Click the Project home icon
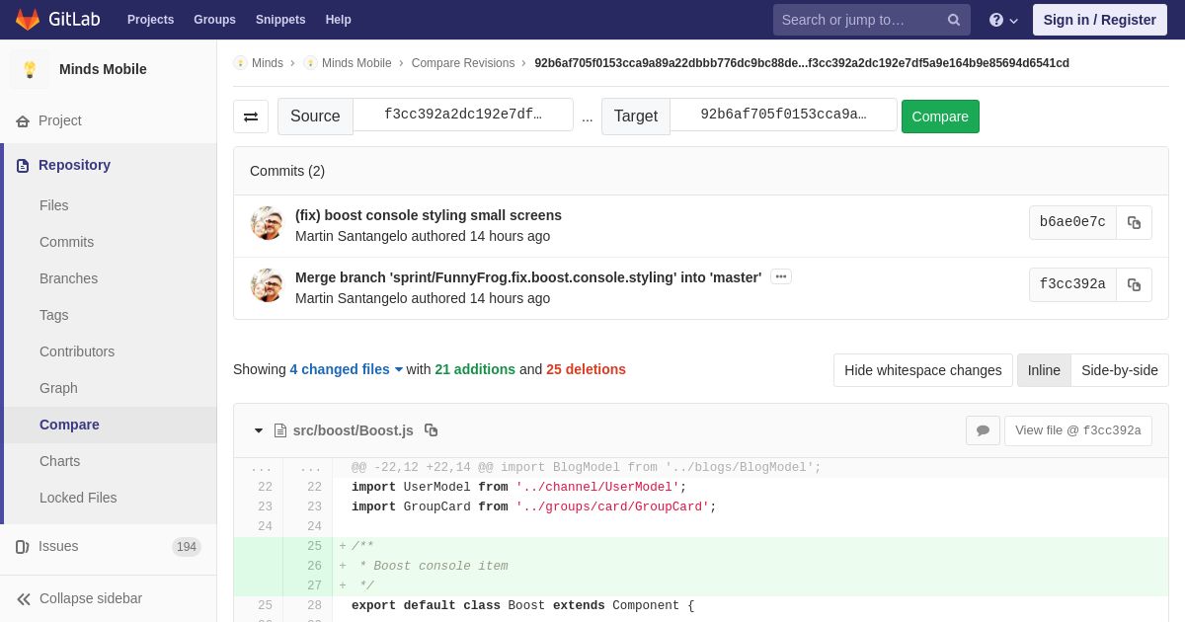Viewport: 1185px width, 622px height. pyautogui.click(x=23, y=121)
